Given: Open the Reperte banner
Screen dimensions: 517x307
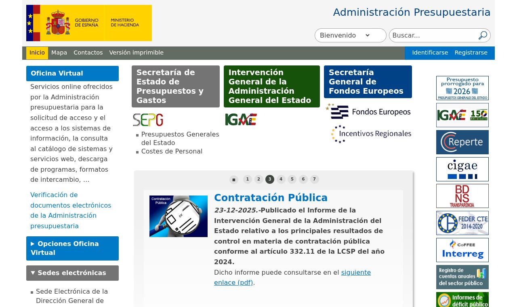Looking at the screenshot, I should 462,142.
